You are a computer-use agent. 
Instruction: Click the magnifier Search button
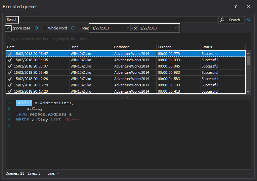pyautogui.click(x=231, y=20)
